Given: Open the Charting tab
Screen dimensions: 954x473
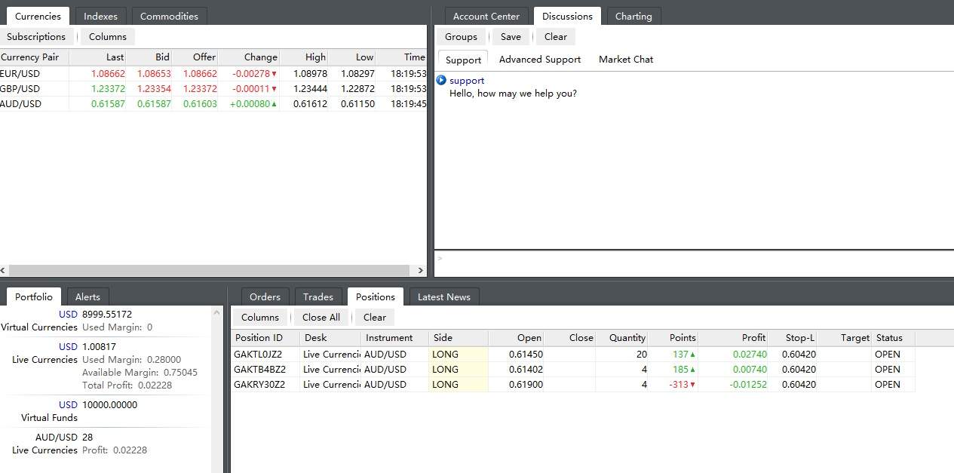Looking at the screenshot, I should click(x=634, y=16).
